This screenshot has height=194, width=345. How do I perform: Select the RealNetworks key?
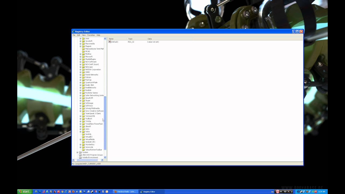91,88
